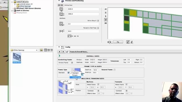
Task: Click the frame Width (b) 50.0 field
Action: pyautogui.click(x=95, y=73)
